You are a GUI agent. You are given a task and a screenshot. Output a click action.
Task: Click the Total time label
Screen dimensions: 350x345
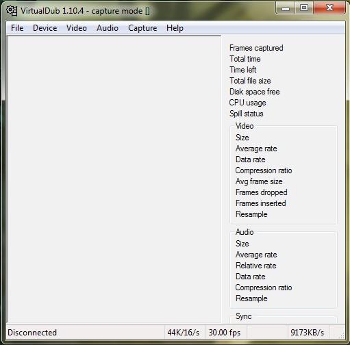245,59
